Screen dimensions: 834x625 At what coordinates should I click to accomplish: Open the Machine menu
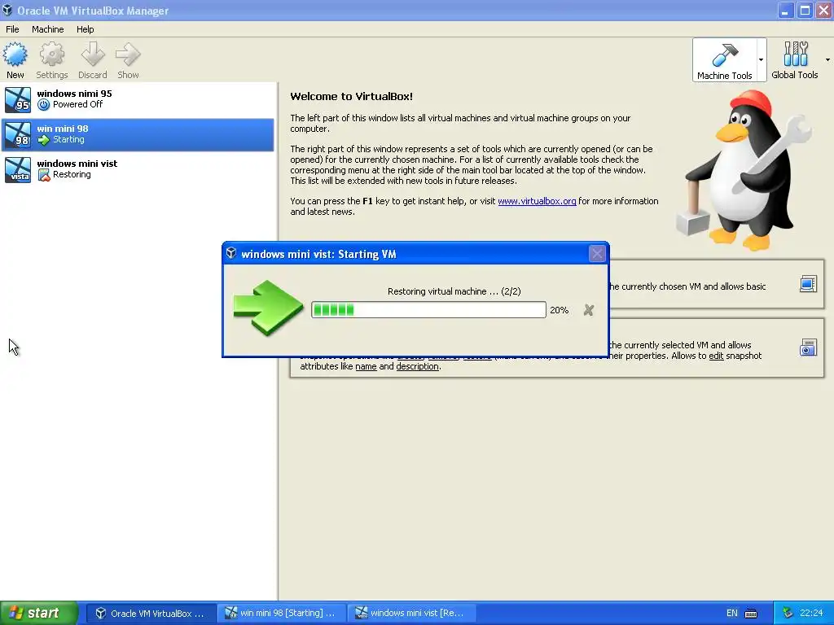tap(48, 29)
